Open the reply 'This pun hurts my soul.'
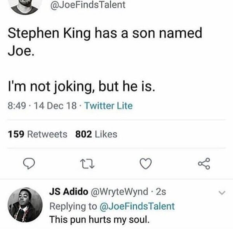 99,219
